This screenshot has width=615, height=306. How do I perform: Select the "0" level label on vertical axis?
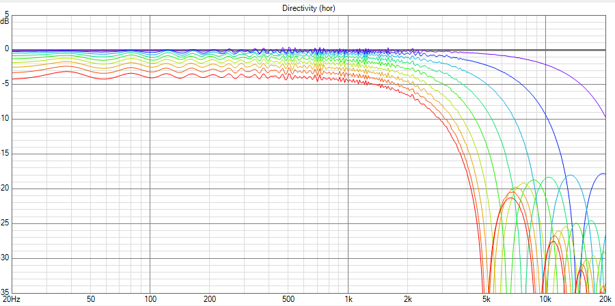[x=7, y=49]
